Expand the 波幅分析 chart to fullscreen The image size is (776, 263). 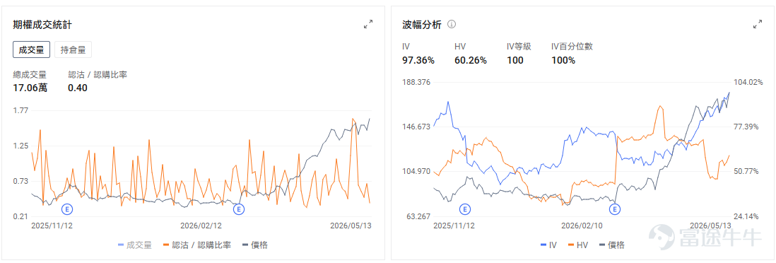point(757,24)
